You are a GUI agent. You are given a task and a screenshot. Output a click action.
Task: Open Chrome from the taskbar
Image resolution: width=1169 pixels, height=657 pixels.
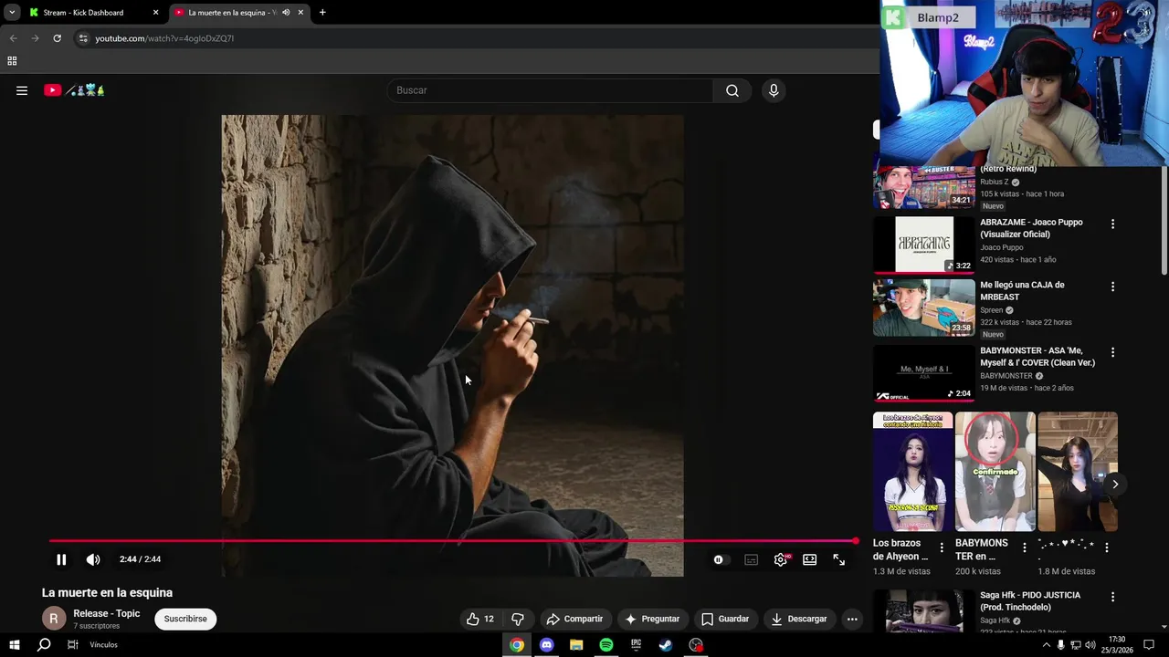coord(517,645)
